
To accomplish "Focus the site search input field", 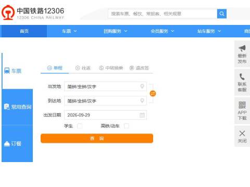I will pos(162,14).
